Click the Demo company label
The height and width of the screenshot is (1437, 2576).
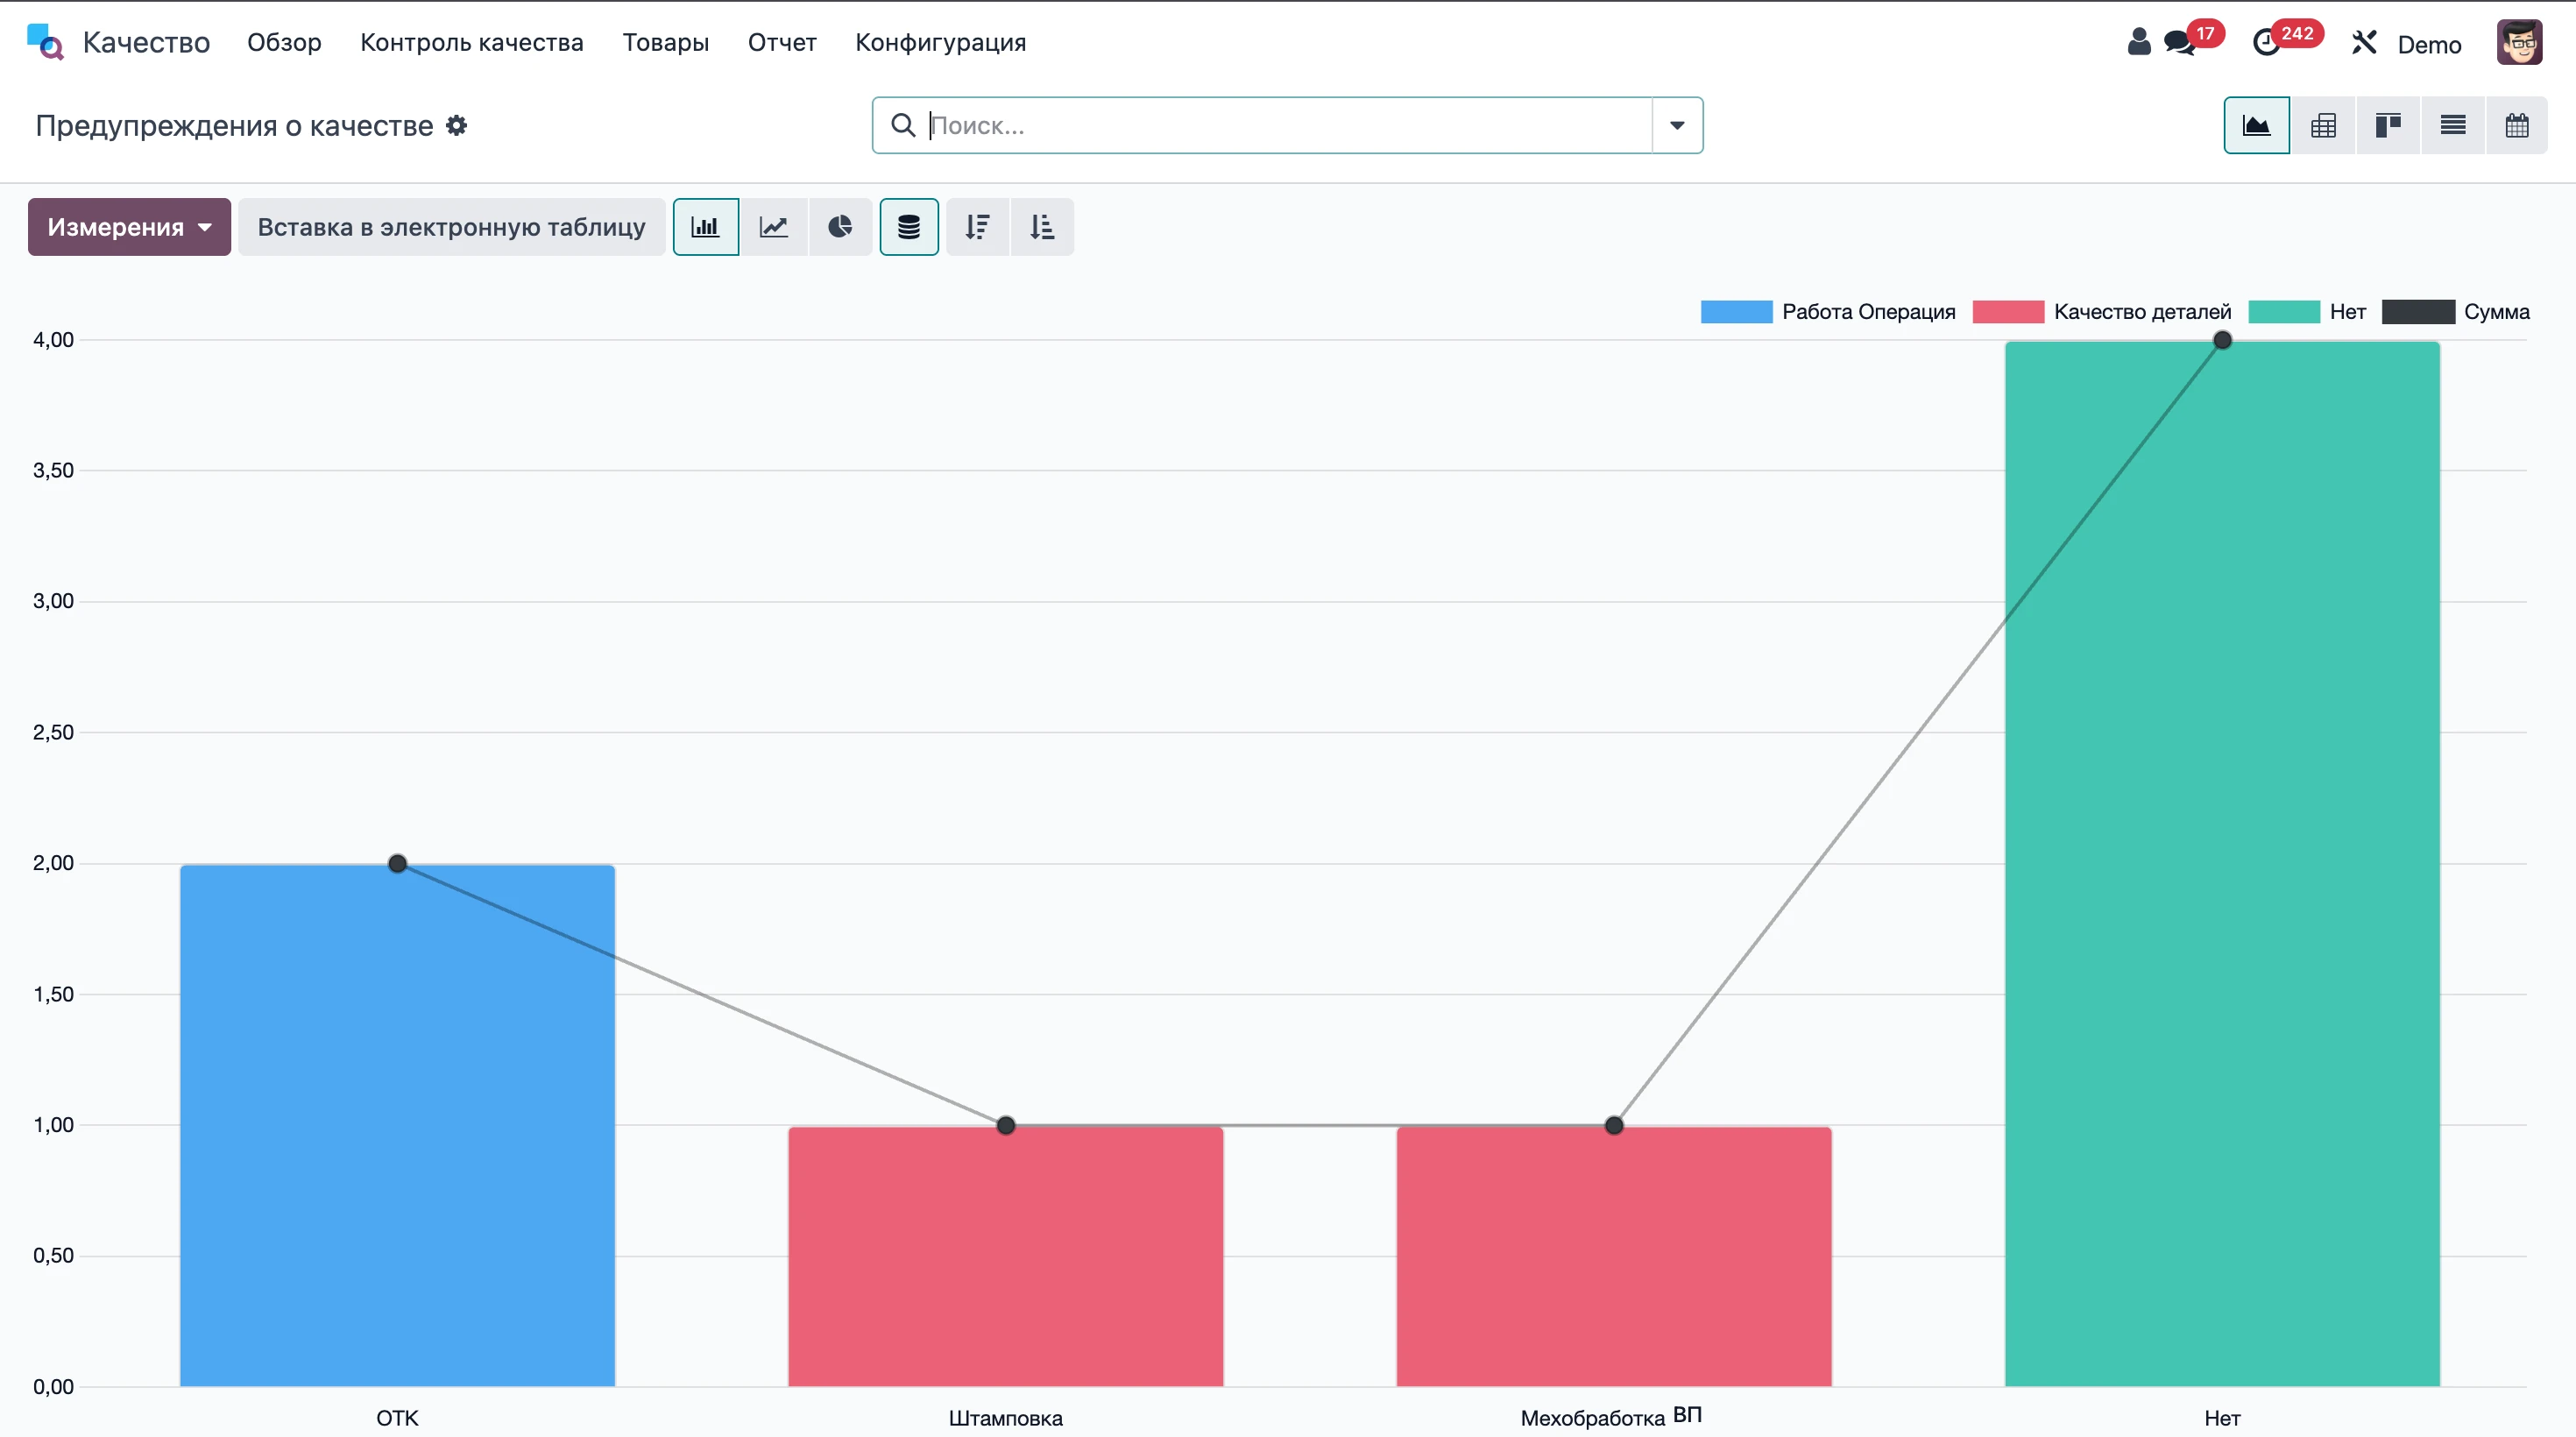(2430, 45)
